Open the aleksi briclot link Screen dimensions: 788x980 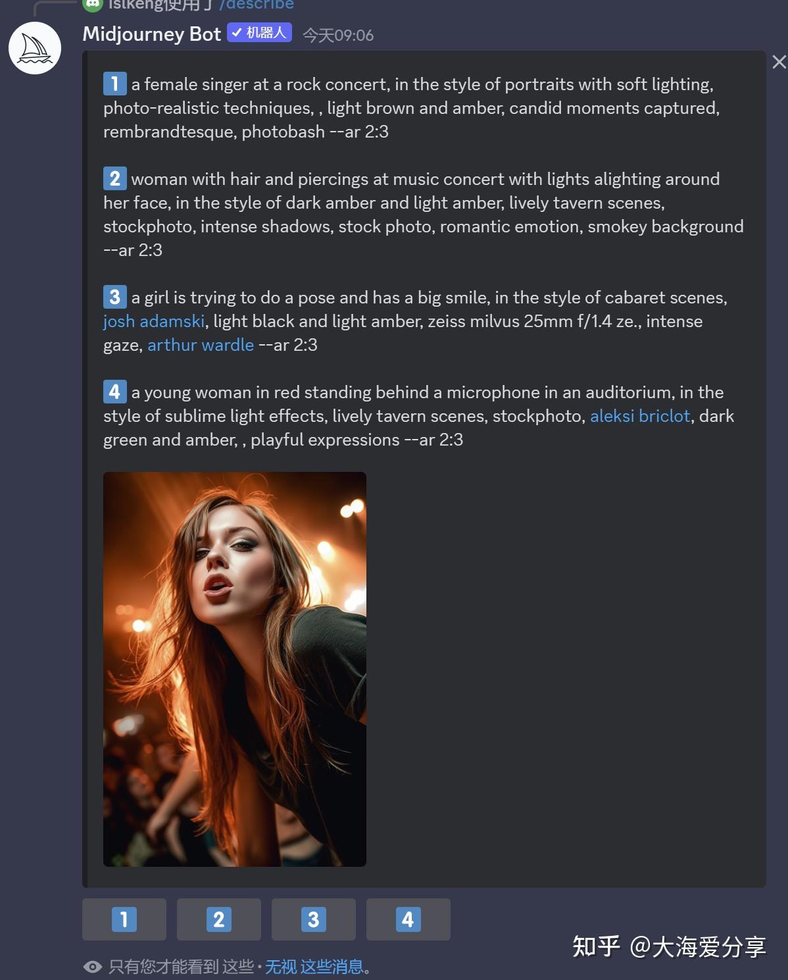(640, 416)
